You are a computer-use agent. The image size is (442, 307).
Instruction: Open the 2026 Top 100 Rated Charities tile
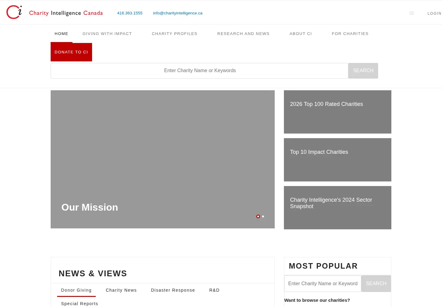click(x=338, y=112)
